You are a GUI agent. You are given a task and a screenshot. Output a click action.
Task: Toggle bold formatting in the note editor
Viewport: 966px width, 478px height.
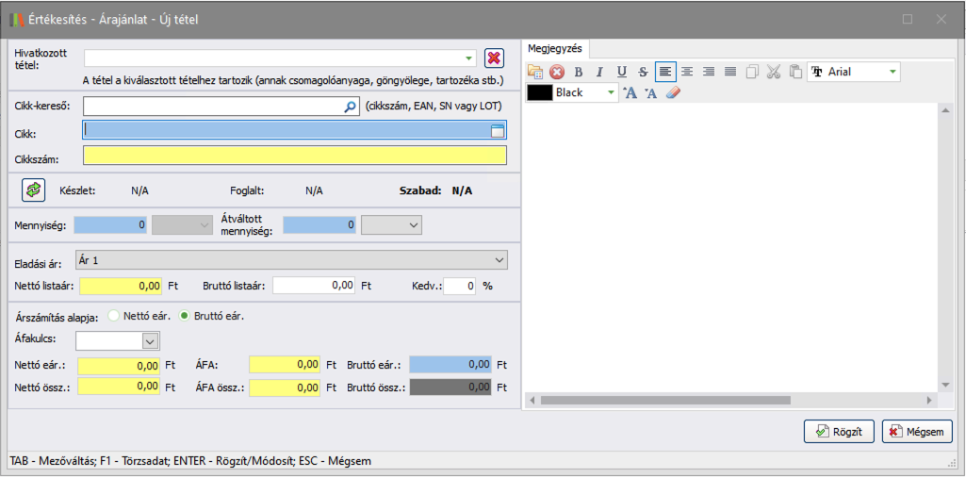(x=579, y=72)
